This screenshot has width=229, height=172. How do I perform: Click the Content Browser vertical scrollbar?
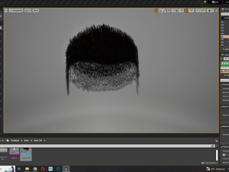tap(217, 155)
